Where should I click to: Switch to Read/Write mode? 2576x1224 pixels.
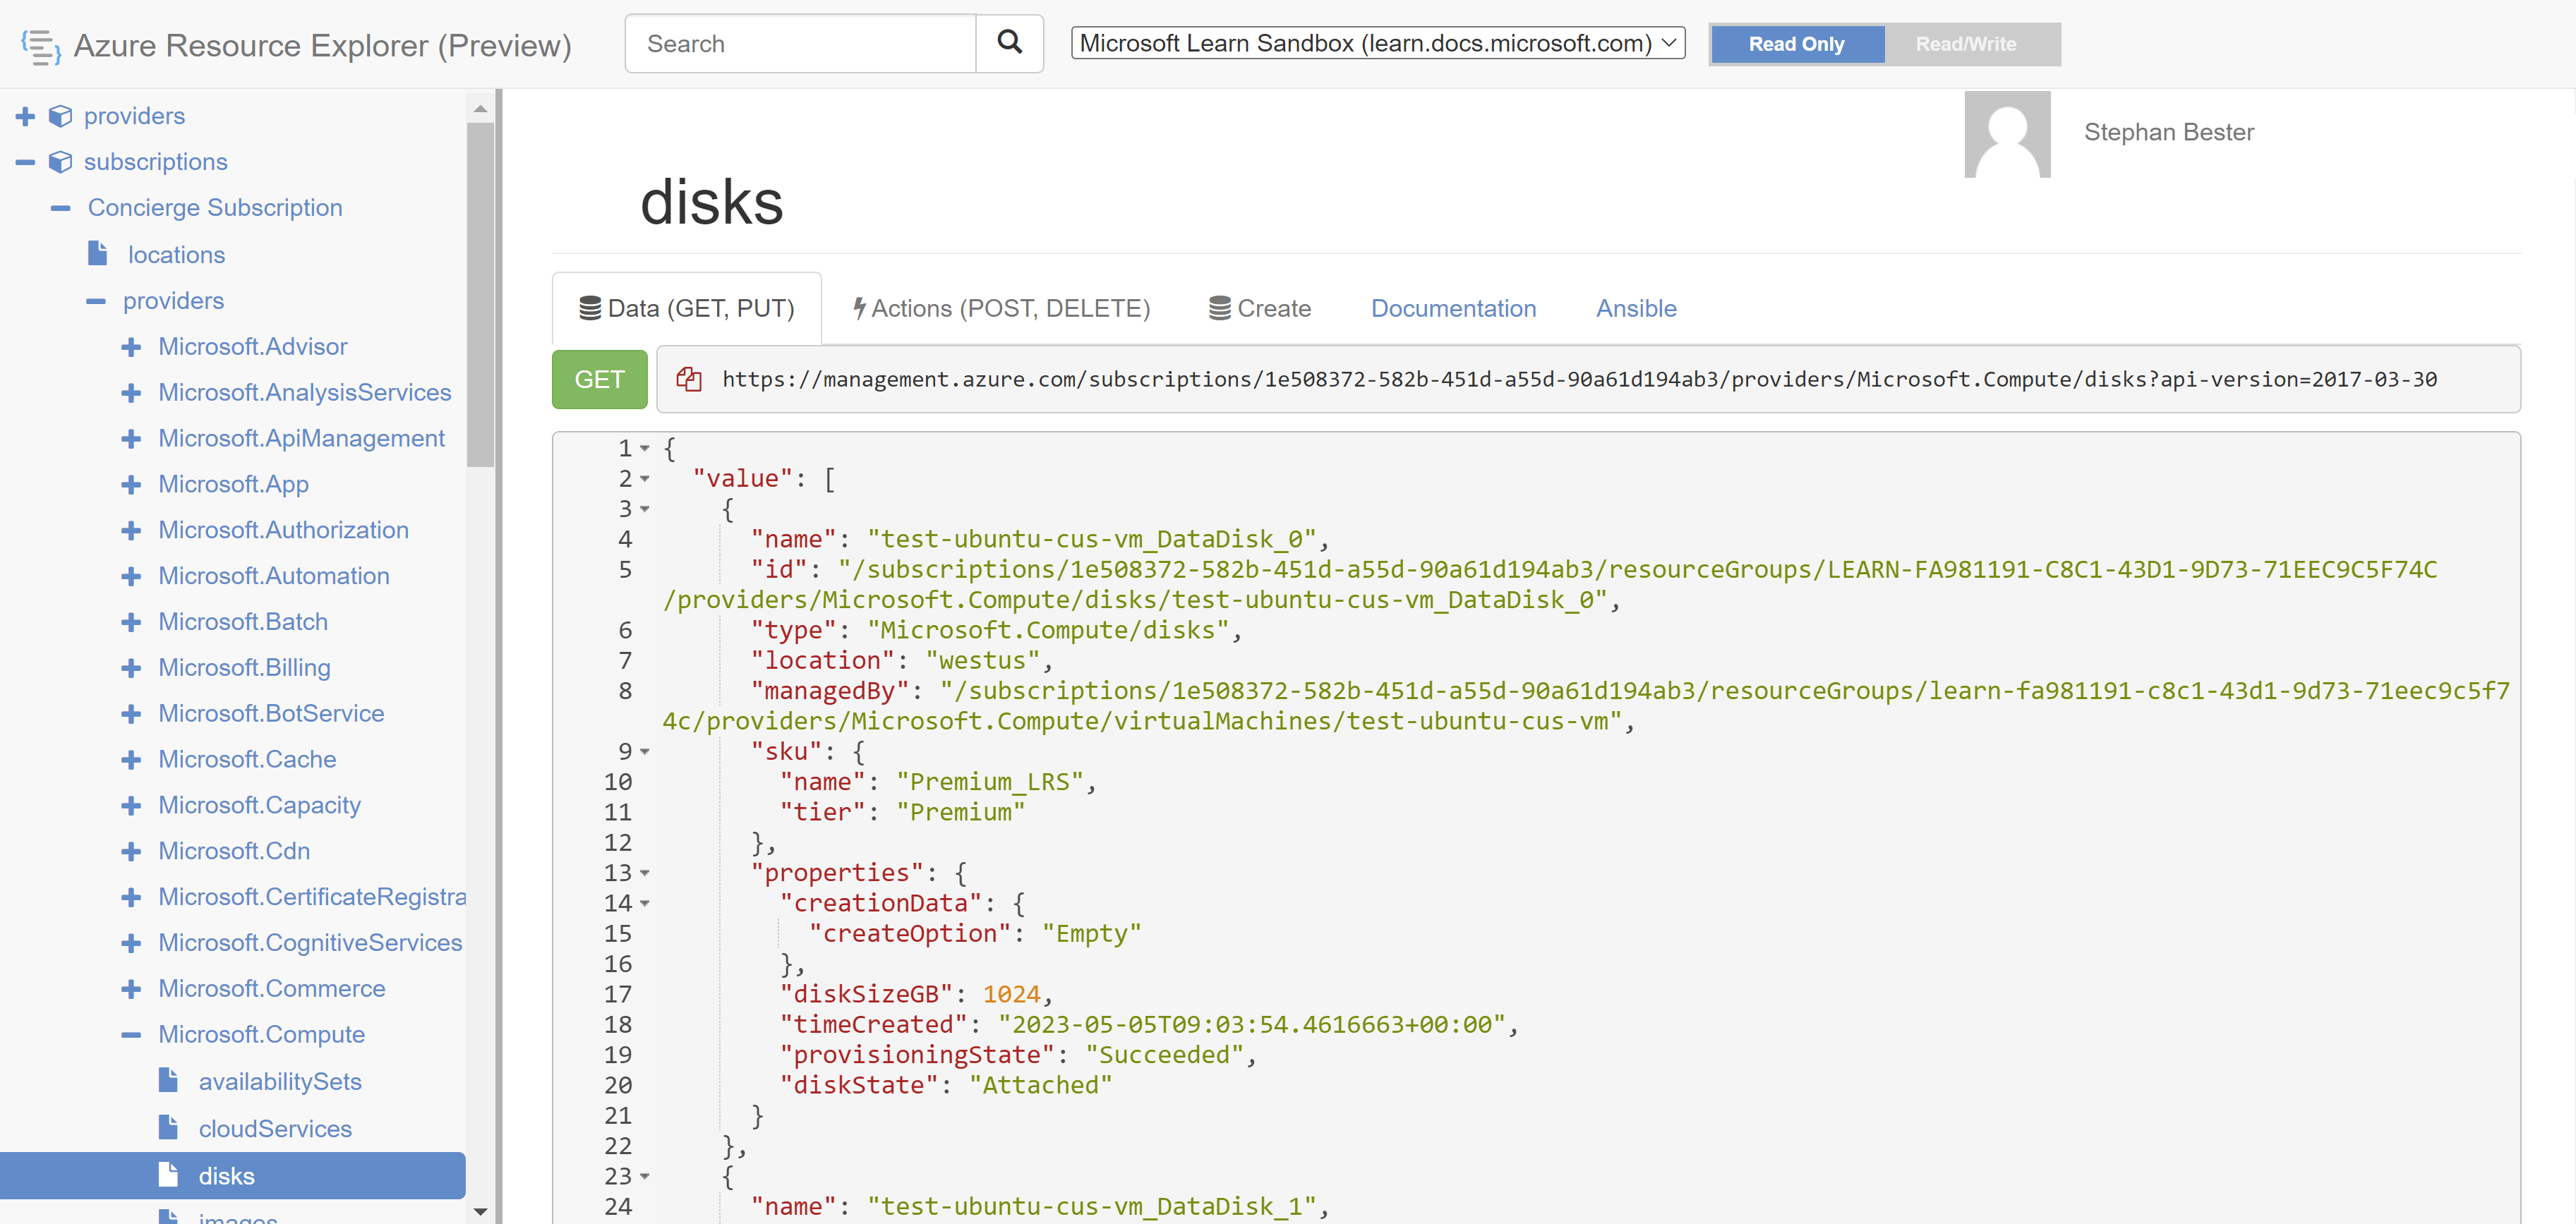point(1966,44)
